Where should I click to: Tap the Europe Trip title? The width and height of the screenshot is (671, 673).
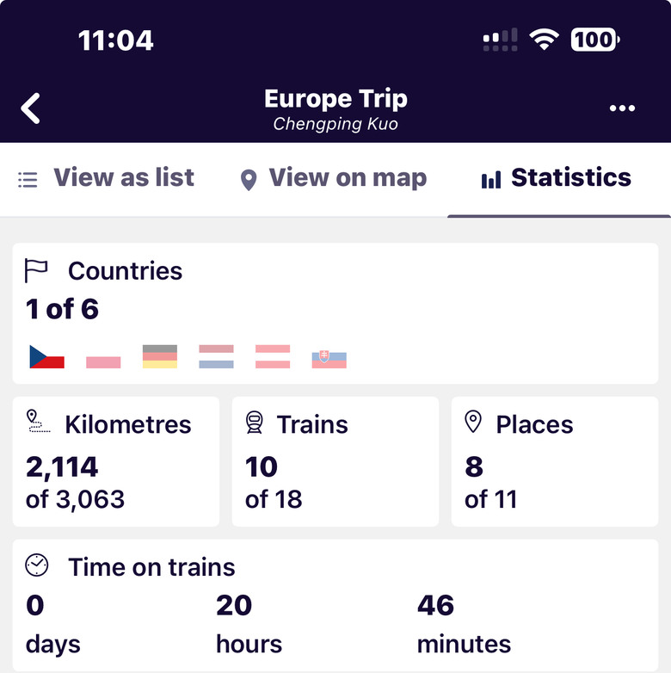[x=335, y=99]
